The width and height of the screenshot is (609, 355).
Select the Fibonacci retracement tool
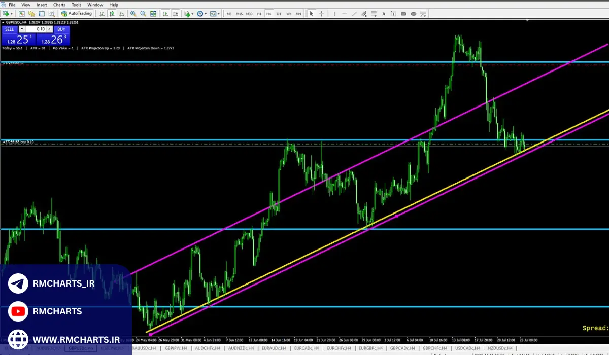click(x=374, y=14)
